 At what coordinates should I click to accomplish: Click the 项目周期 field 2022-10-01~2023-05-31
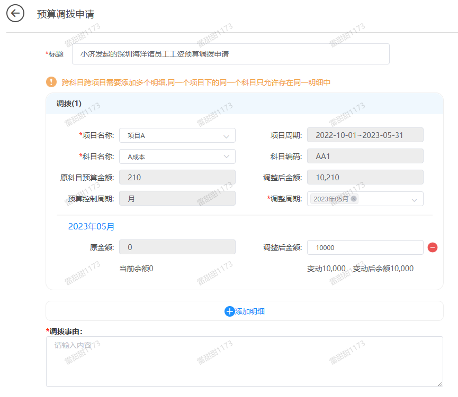(x=365, y=135)
